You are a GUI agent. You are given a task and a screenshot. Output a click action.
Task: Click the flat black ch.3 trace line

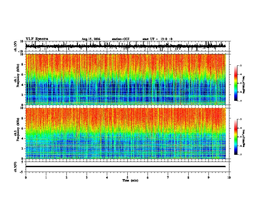coord(125,166)
